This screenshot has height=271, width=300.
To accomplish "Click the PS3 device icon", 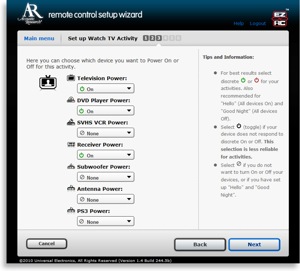I will coord(71,211).
